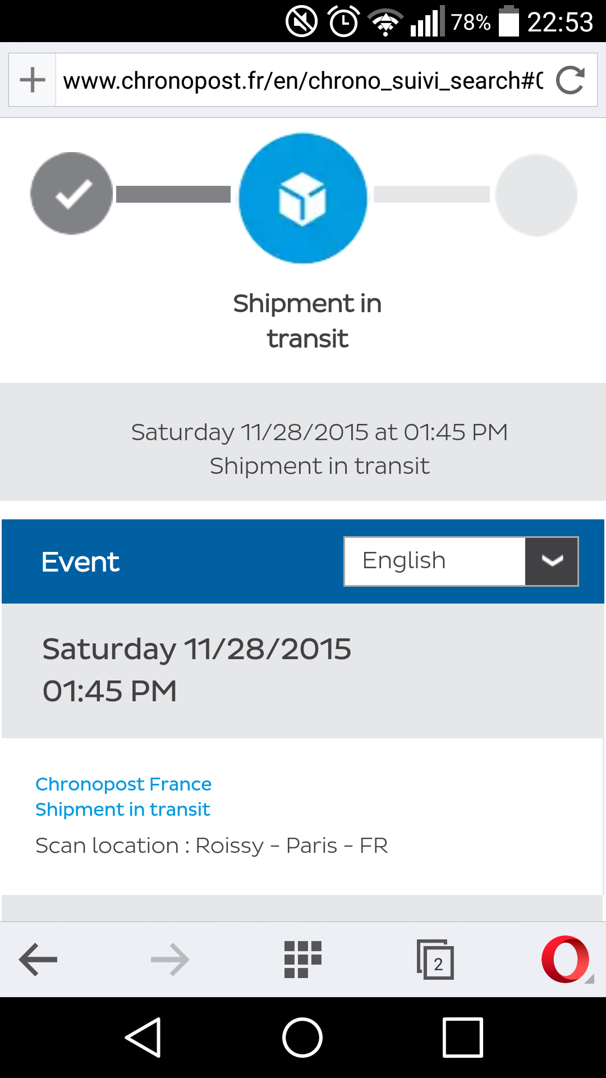The width and height of the screenshot is (606, 1078).
Task: Tap the alarm clock status bar icon
Action: (343, 22)
